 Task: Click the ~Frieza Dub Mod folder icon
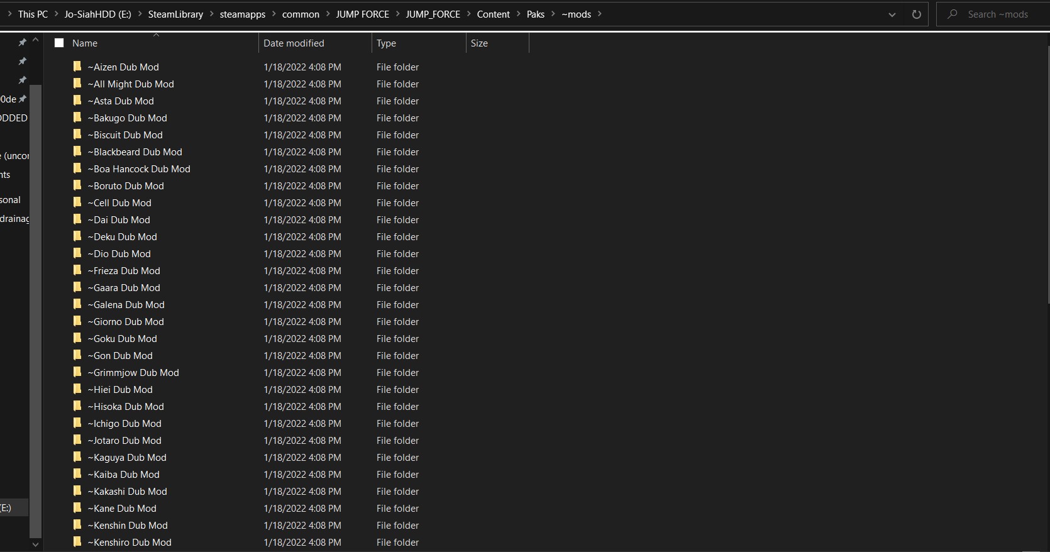coord(77,270)
